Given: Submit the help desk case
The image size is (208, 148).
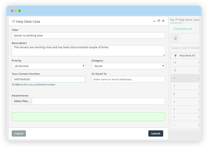Looking at the screenshot, I should coord(156,134).
